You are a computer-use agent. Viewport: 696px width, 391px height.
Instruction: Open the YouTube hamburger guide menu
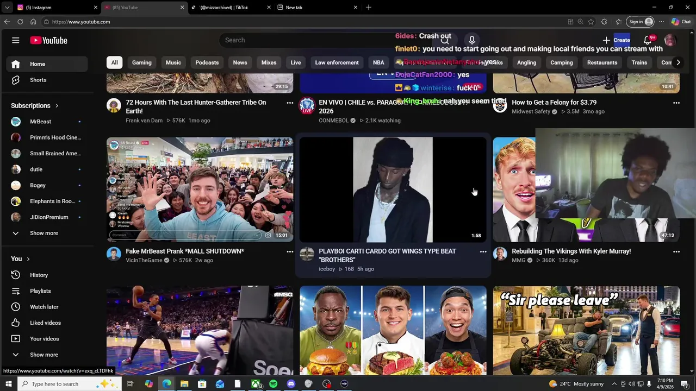coord(16,40)
